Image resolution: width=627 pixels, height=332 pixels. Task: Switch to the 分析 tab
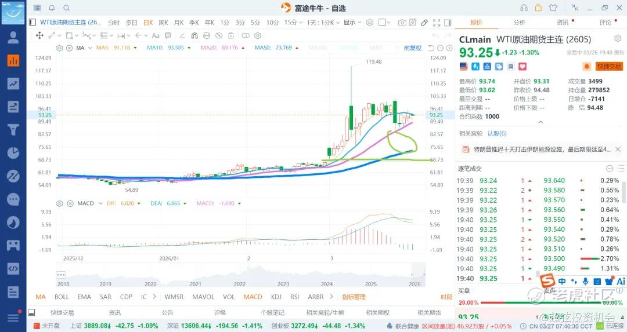click(x=519, y=23)
